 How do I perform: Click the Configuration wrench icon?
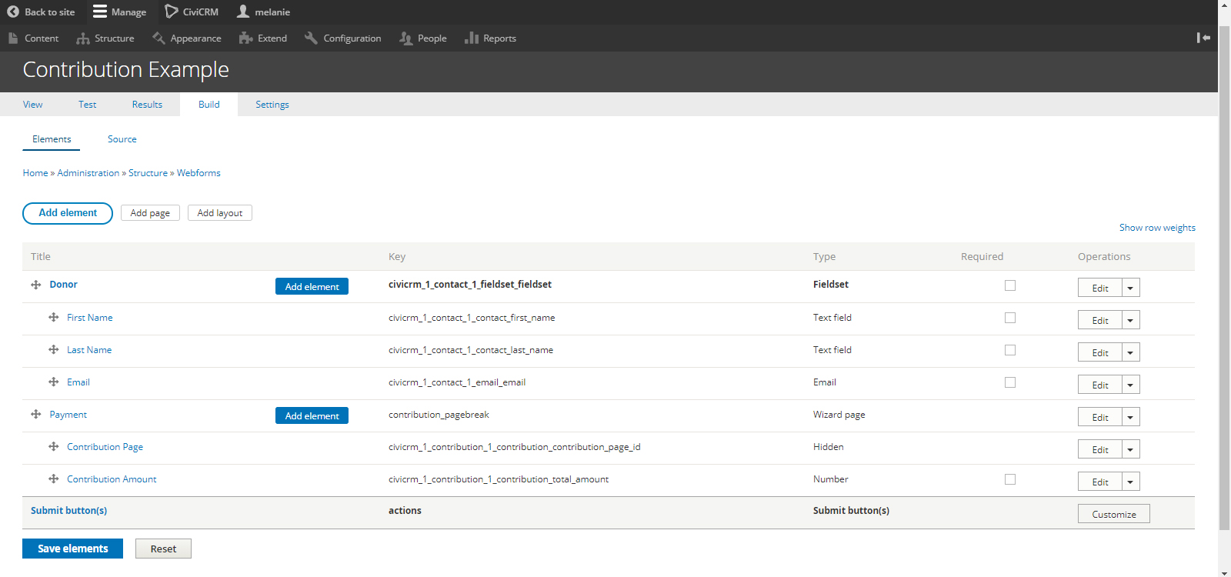coord(311,38)
